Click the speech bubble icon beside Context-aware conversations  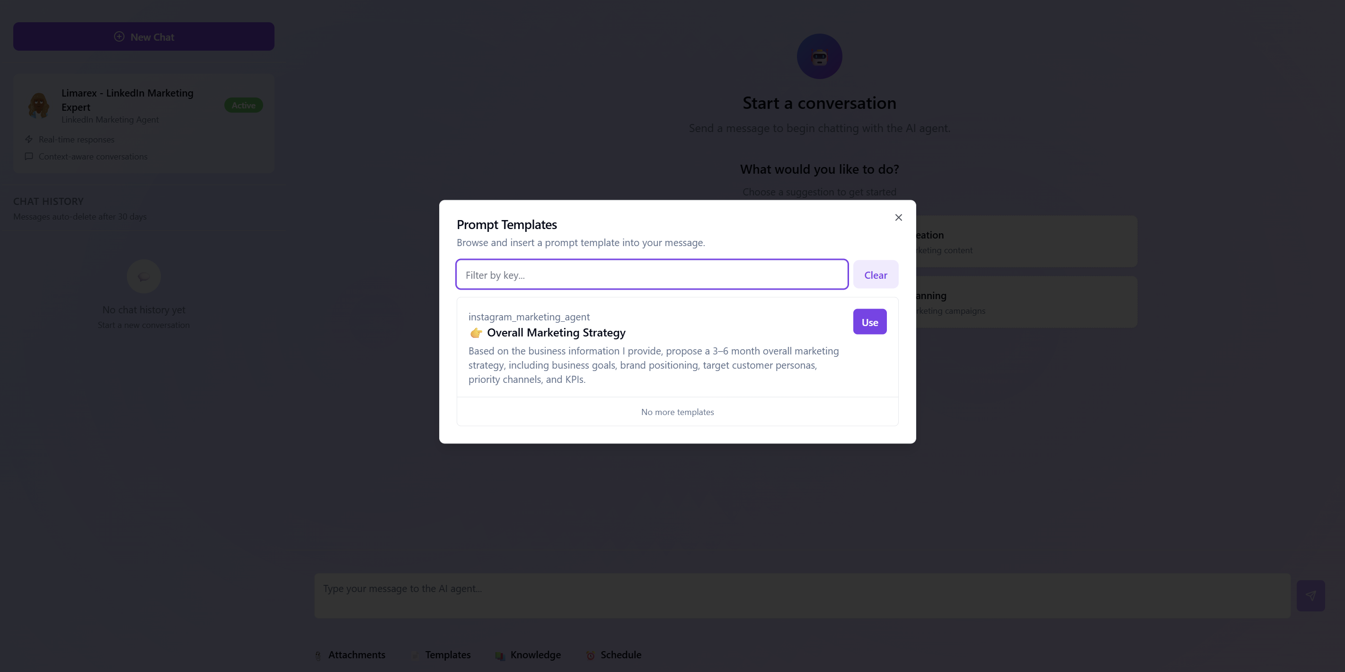[29, 156]
